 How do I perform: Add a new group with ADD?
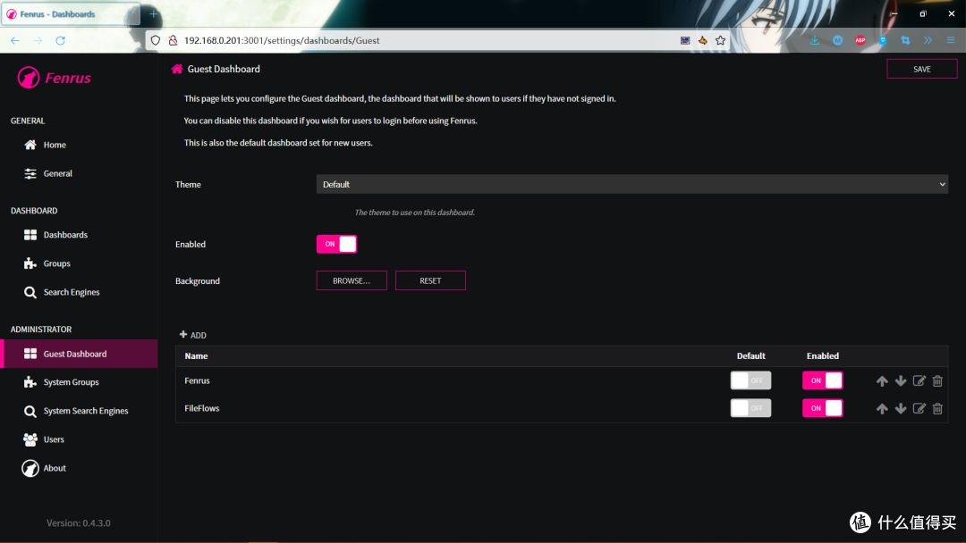tap(193, 335)
